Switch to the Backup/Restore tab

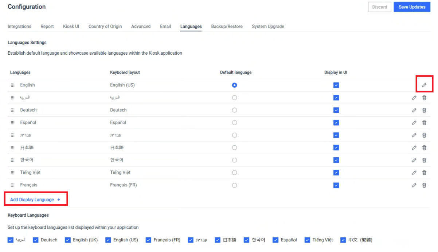[x=227, y=27]
